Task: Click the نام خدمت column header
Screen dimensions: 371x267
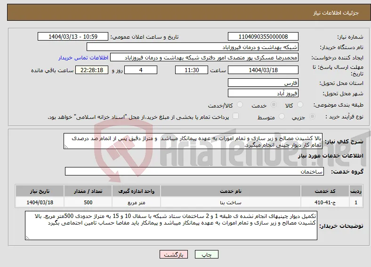Action: point(230,191)
